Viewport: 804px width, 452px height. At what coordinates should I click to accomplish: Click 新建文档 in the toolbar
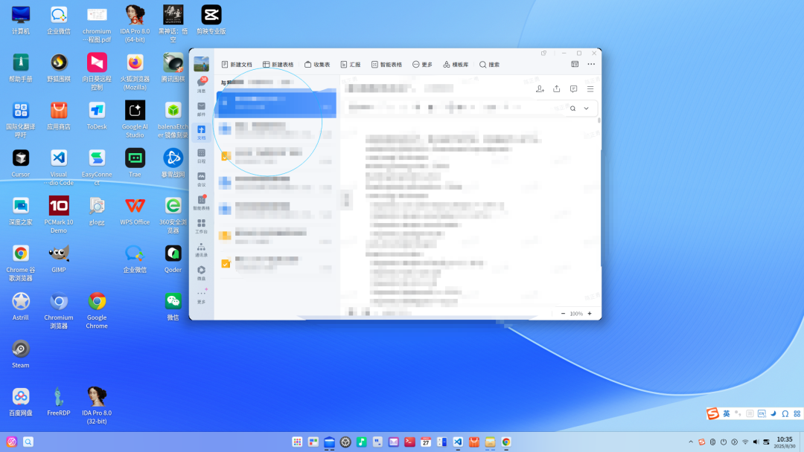pyautogui.click(x=237, y=65)
